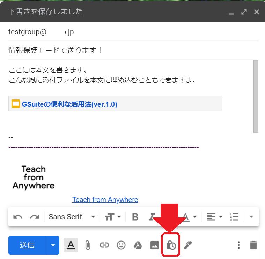Open the Sans Serif font dropdown
This screenshot has height=259, width=265.
click(72, 217)
